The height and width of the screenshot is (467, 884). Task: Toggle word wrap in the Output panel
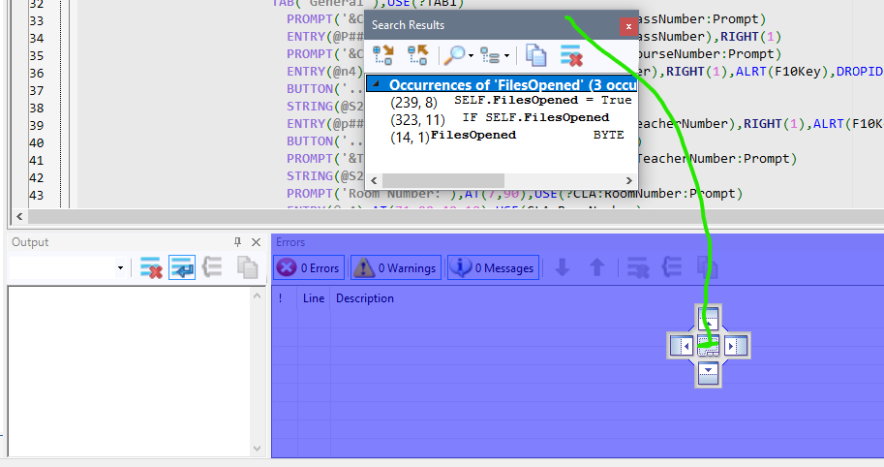pyautogui.click(x=181, y=268)
